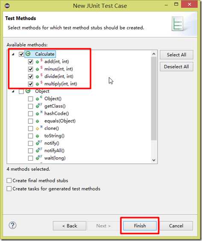Select the getClass() method label
The height and width of the screenshot is (241, 202).
55,106
